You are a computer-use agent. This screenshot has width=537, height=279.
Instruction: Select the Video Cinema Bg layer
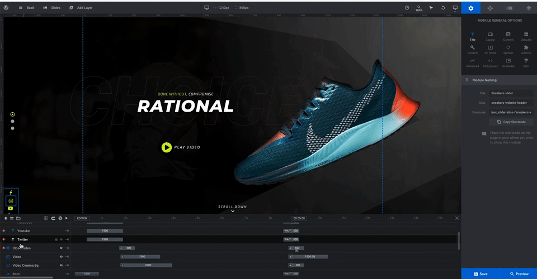tap(35, 265)
